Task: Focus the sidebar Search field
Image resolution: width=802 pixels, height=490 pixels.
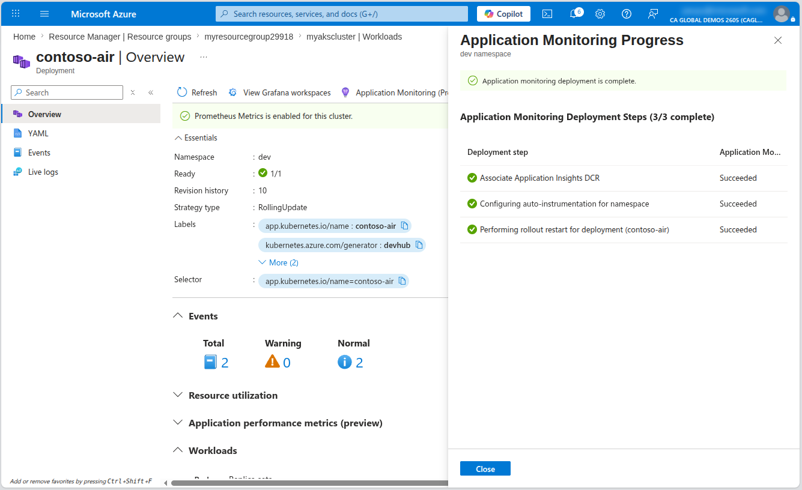Action: coord(67,92)
